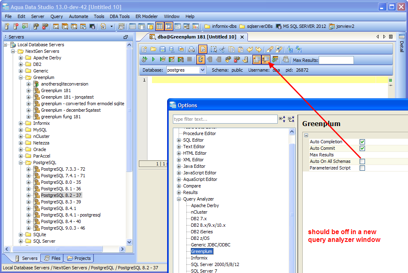The width and height of the screenshot is (408, 273).
Task: Click the restore icon on Servers panel
Action: coord(126,37)
